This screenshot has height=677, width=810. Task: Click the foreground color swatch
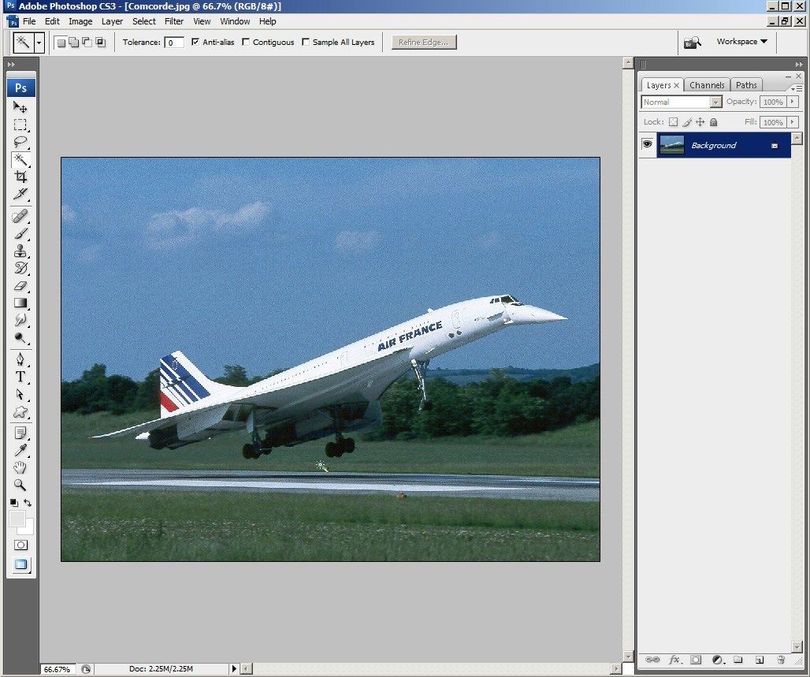click(17, 519)
